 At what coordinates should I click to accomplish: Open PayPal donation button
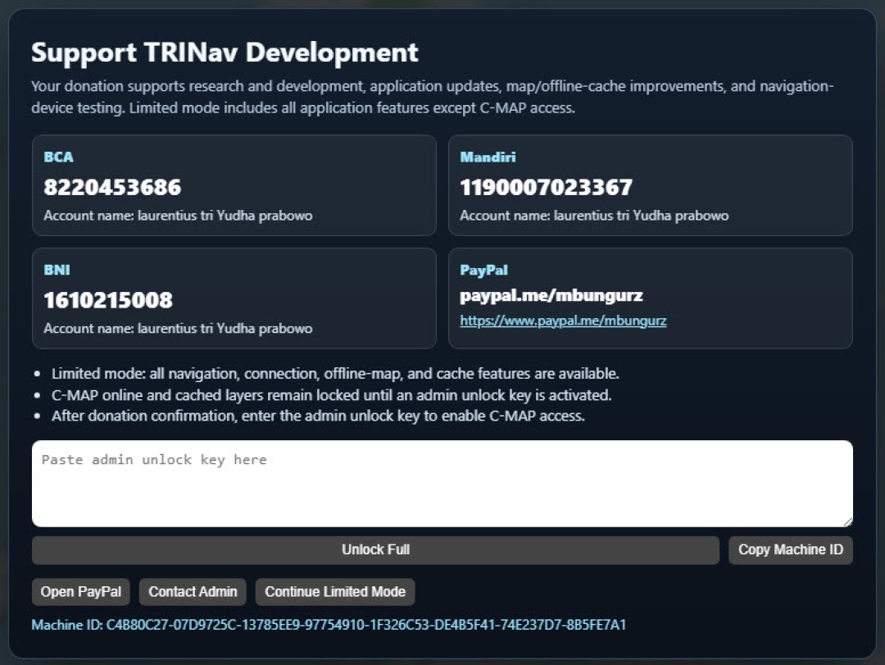(80, 591)
